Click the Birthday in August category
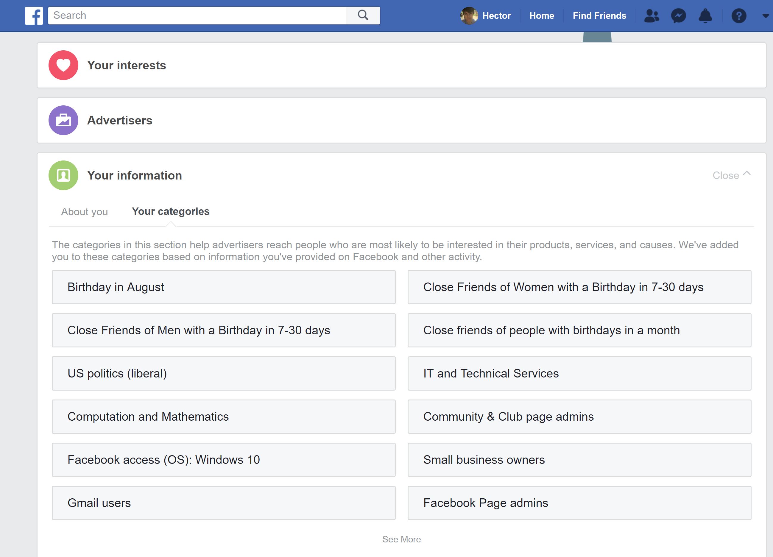Image resolution: width=773 pixels, height=557 pixels. tap(224, 287)
